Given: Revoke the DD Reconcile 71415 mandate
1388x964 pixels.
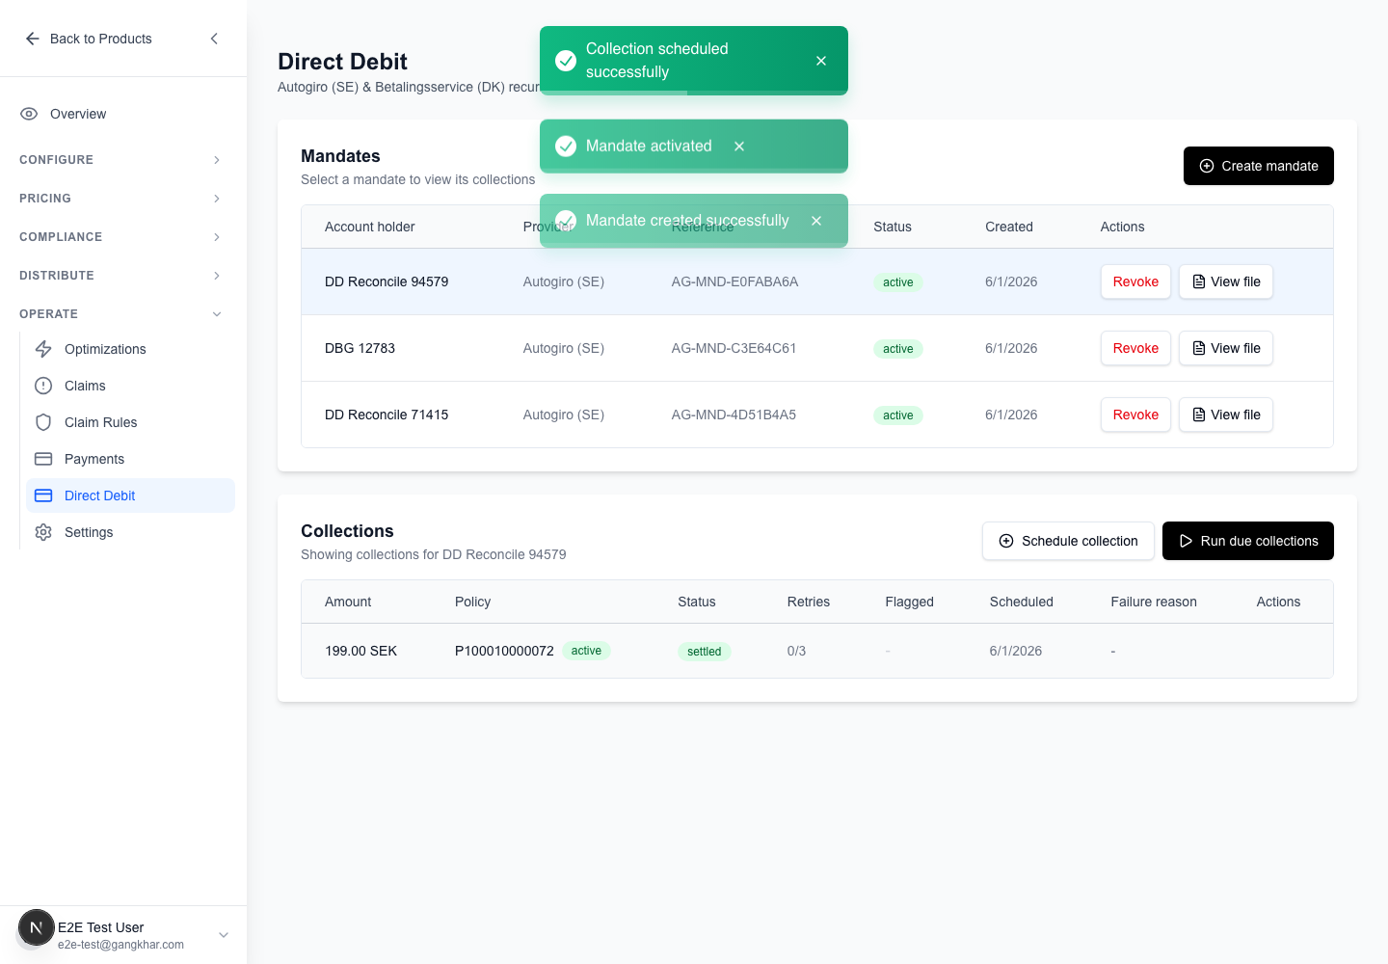Looking at the screenshot, I should tap(1135, 415).
